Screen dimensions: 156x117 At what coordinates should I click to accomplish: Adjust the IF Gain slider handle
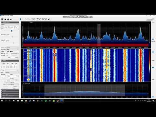[x=11, y=31]
